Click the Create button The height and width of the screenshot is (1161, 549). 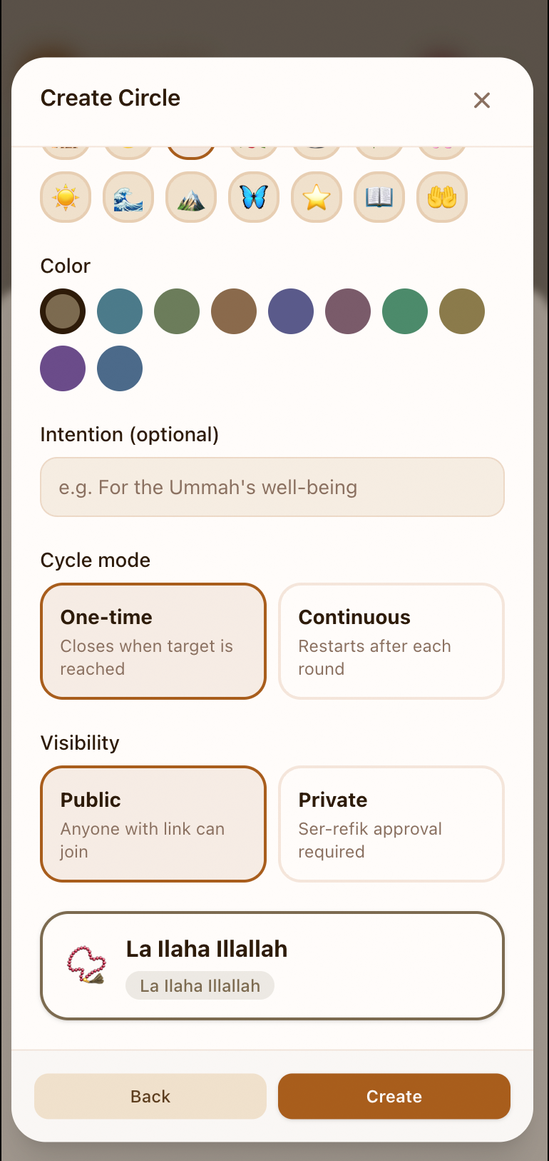[x=394, y=1096]
